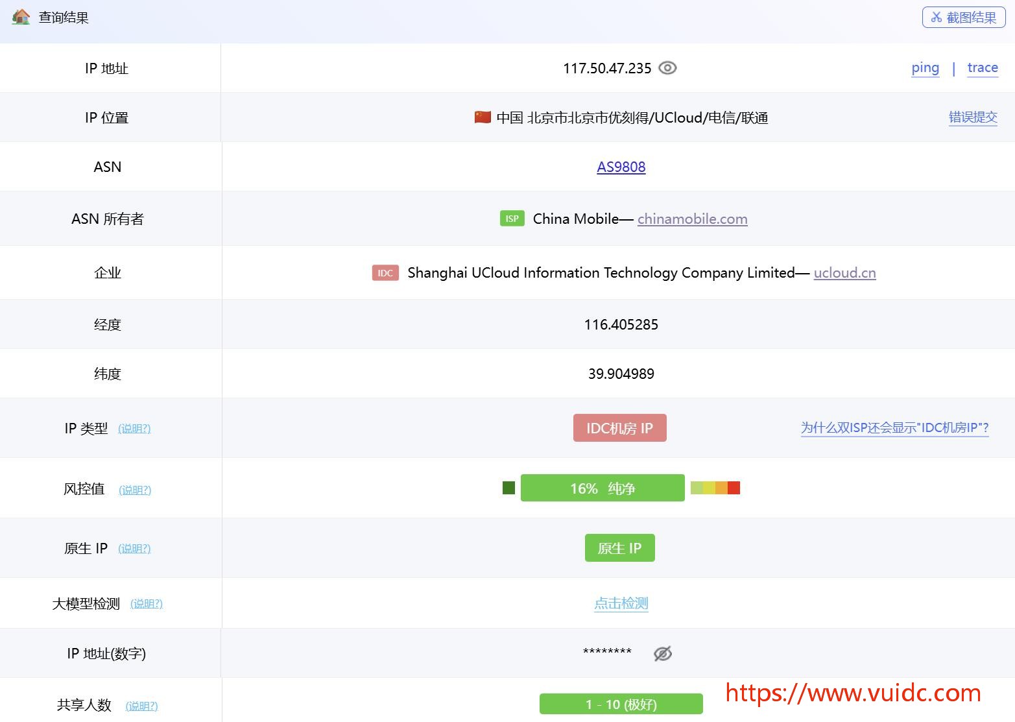Click the 1 - 10 (极好) bar
This screenshot has width=1015, height=722.
pos(621,704)
